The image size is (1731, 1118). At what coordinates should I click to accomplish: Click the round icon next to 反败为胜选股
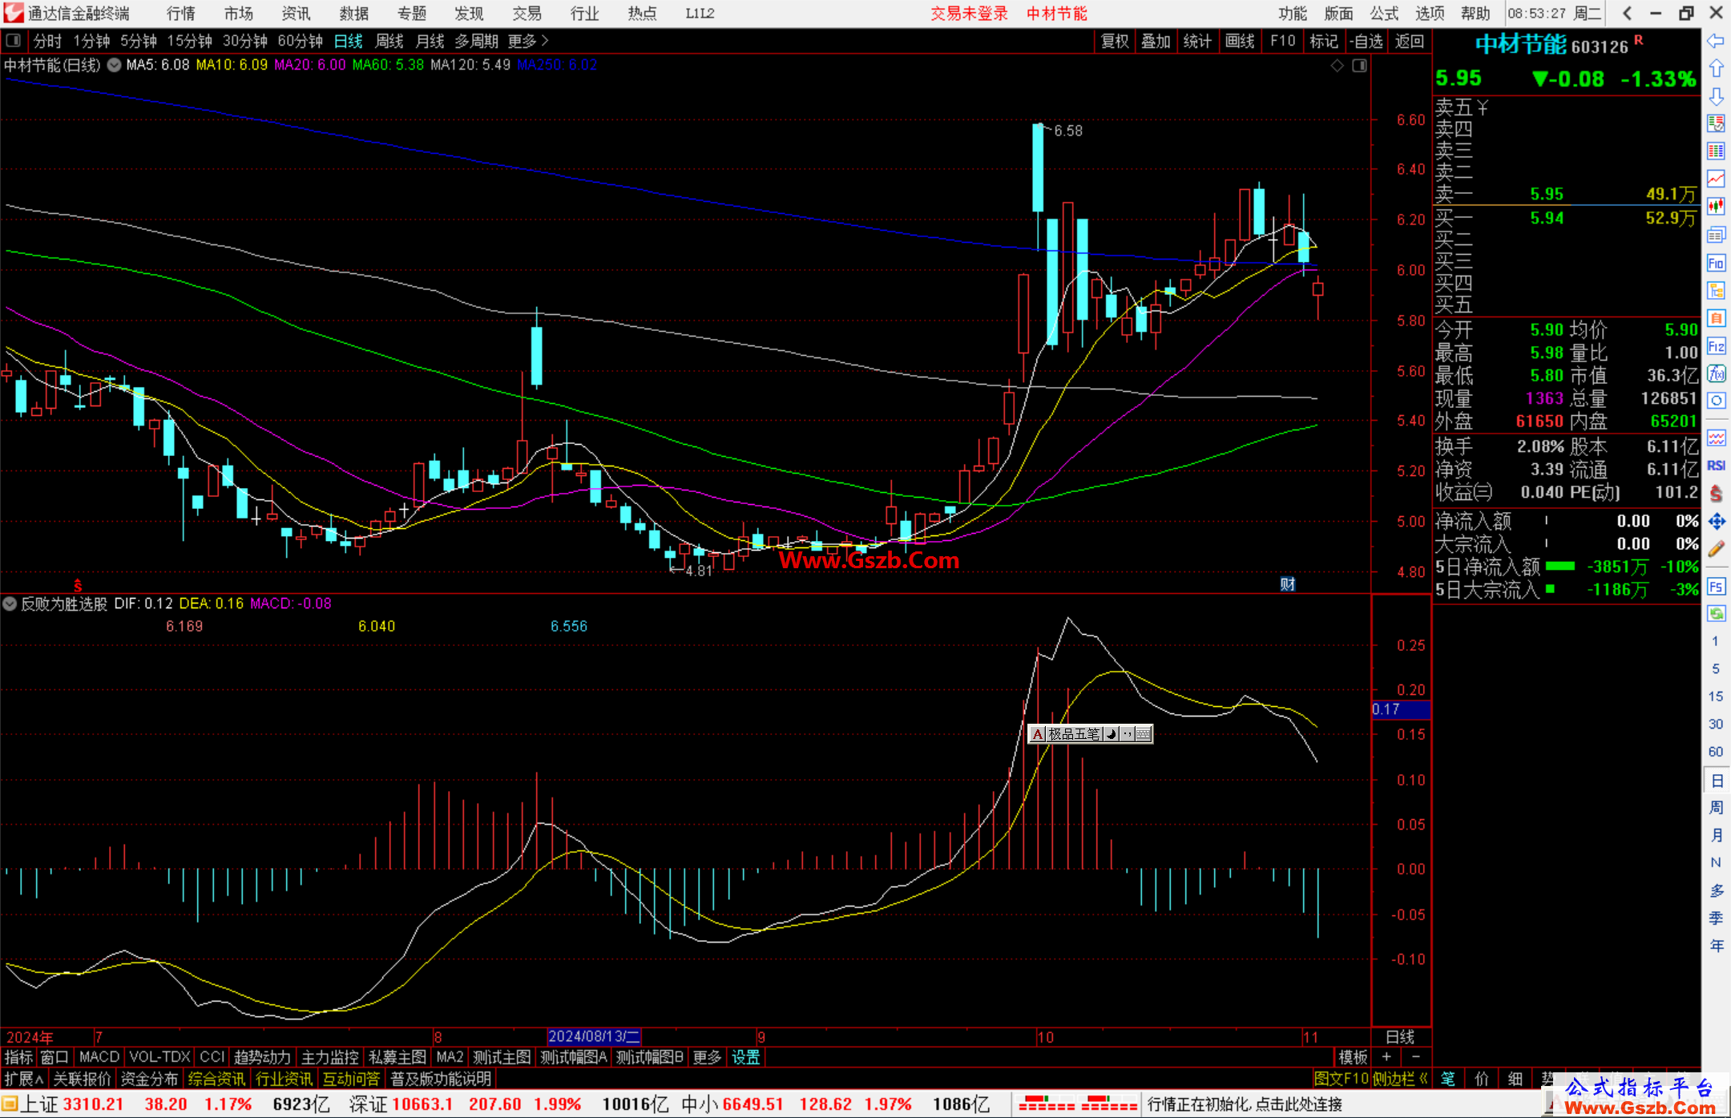pos(10,603)
